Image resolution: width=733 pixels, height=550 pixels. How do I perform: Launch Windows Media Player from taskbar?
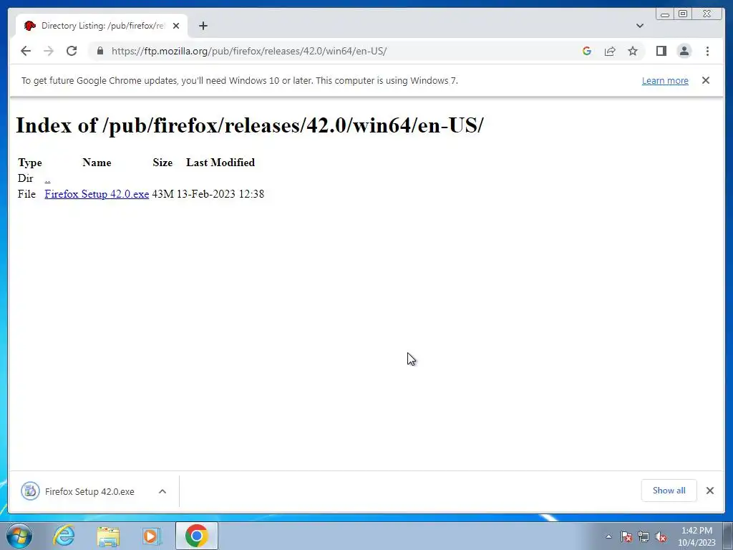tap(151, 536)
